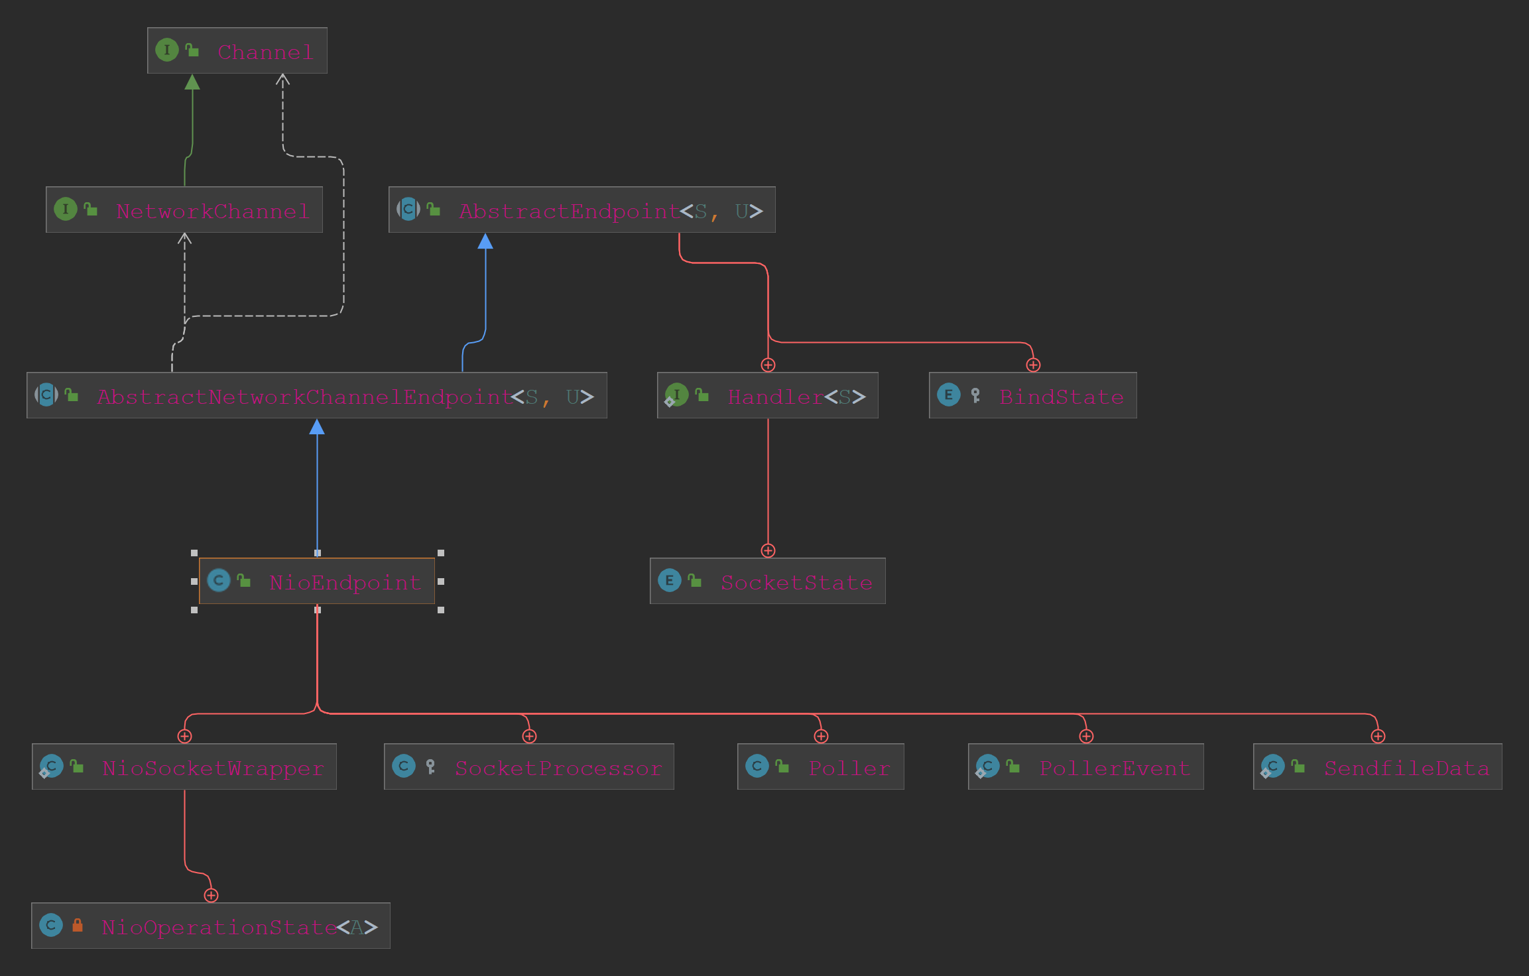The image size is (1529, 976).
Task: Click the green unlock icon on Poller
Action: click(782, 766)
